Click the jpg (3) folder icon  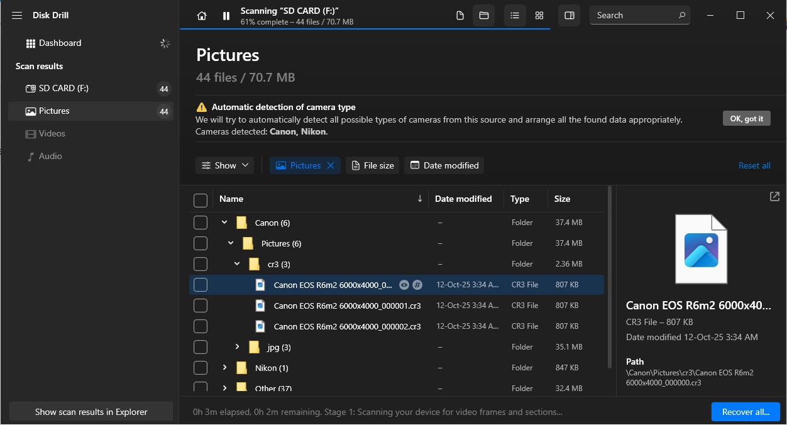254,347
